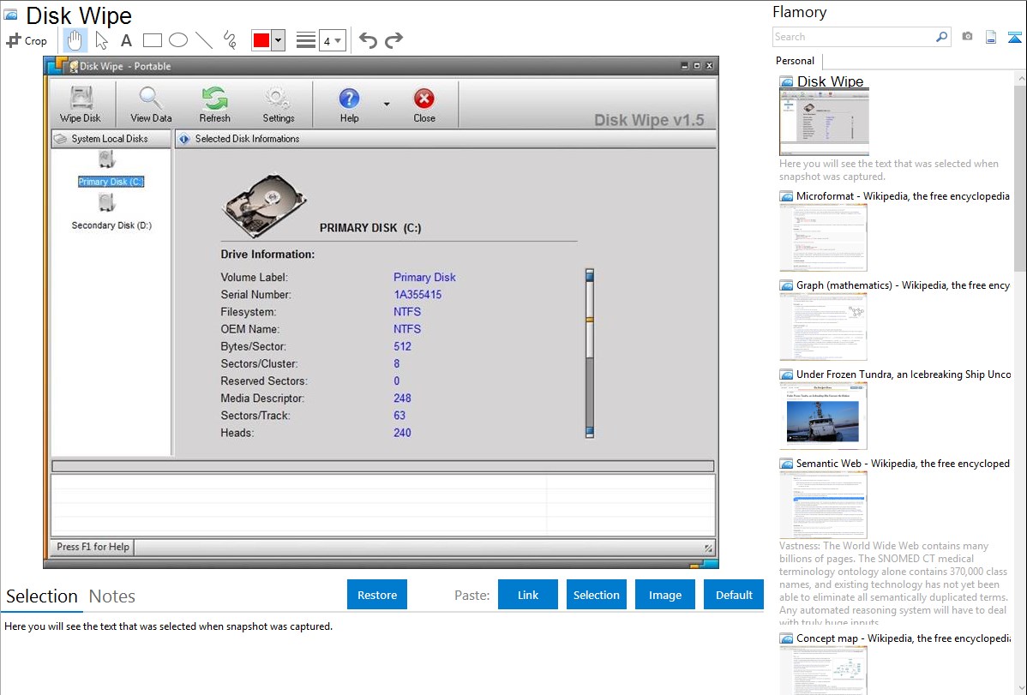Click the red color swatch
The height and width of the screenshot is (695, 1027).
[x=261, y=40]
